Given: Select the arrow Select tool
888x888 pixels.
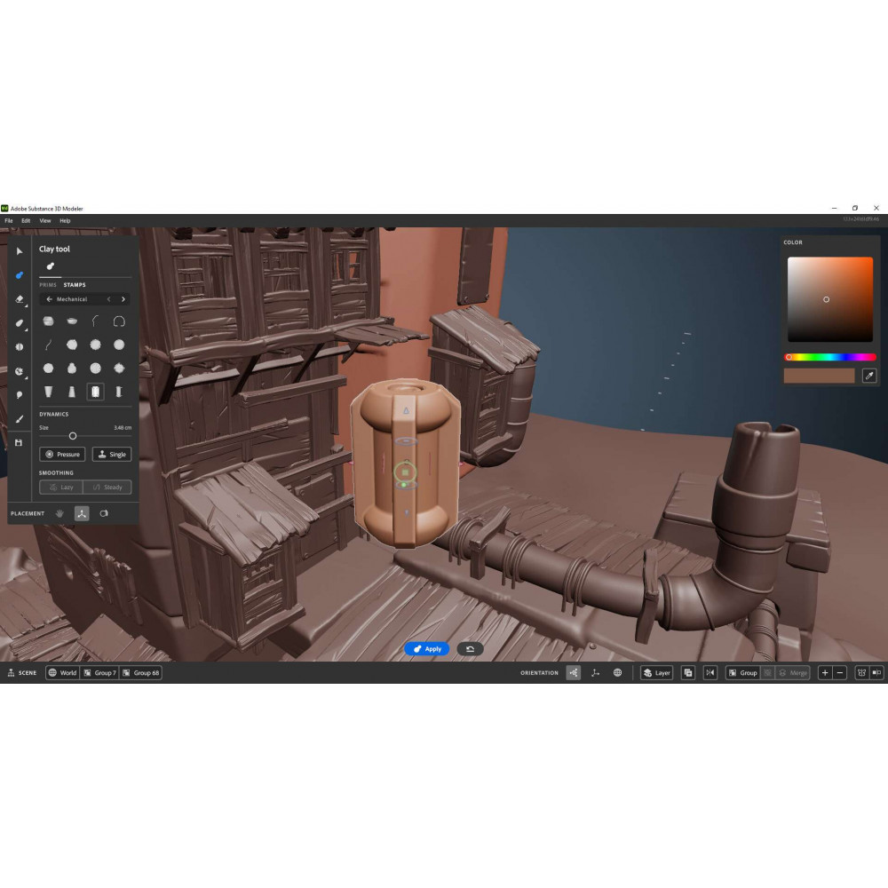Looking at the screenshot, I should point(20,251).
